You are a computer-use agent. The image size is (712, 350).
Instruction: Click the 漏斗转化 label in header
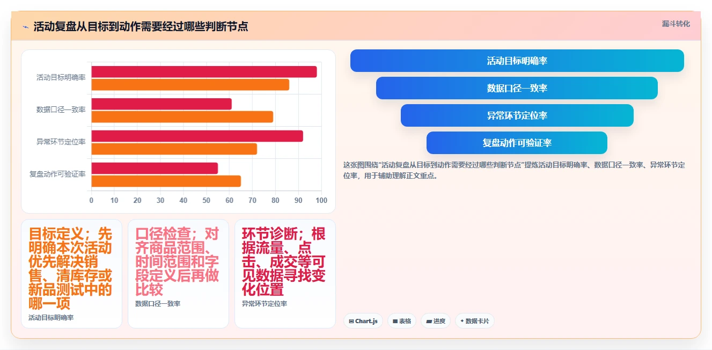tap(676, 24)
